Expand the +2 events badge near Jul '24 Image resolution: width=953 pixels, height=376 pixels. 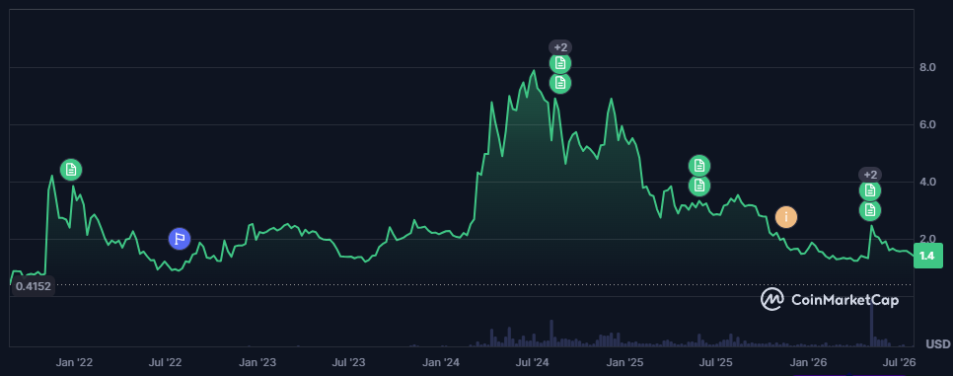click(560, 46)
